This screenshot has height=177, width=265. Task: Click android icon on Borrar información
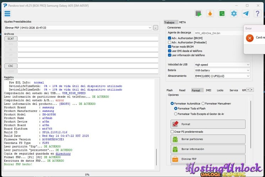point(175,149)
